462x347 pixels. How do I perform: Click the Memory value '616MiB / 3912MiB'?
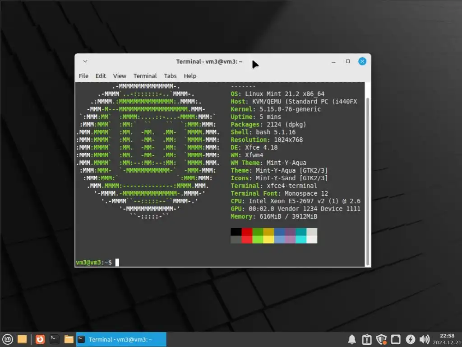coord(288,216)
